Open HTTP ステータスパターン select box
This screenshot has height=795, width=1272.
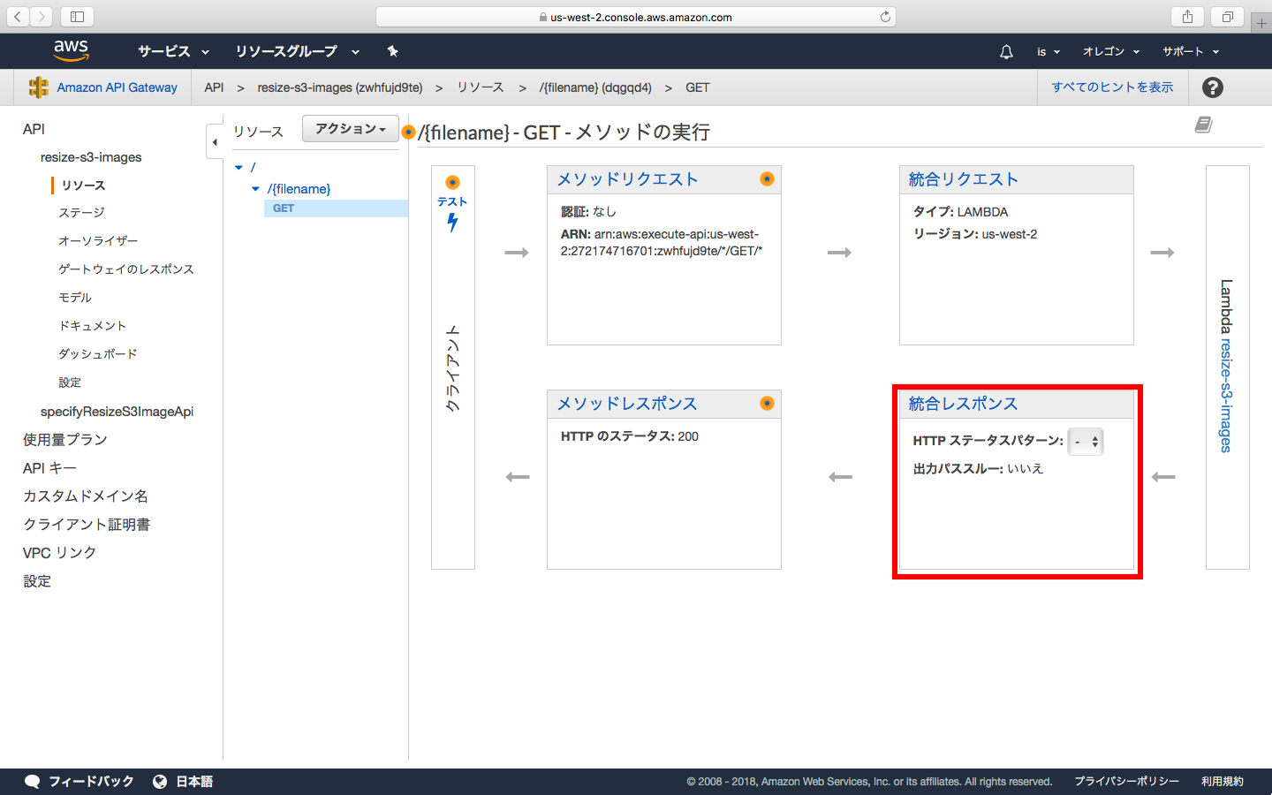(x=1086, y=442)
